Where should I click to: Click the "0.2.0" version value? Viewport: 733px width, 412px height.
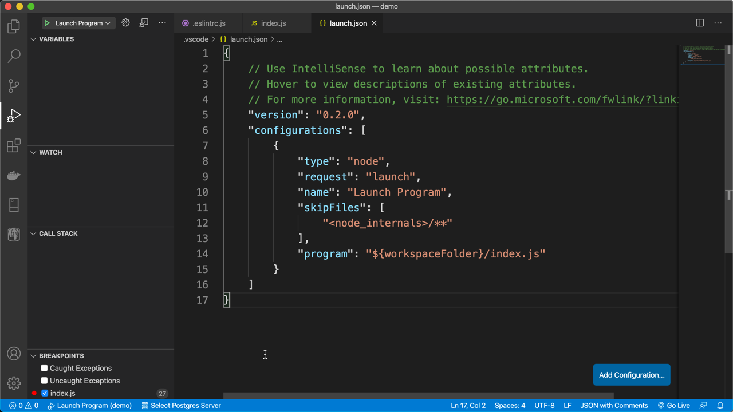(338, 115)
